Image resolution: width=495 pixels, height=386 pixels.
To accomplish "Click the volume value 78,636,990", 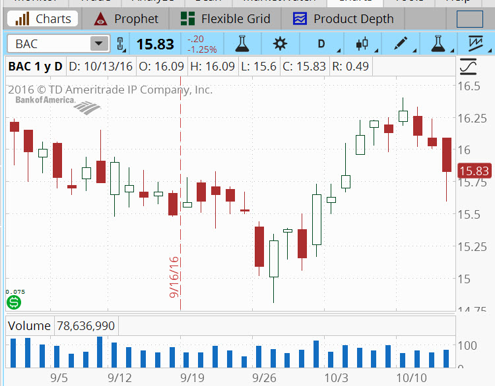I will (86, 326).
